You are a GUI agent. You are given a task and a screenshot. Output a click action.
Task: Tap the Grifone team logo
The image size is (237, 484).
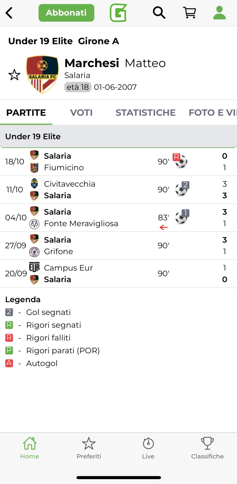[34, 252]
